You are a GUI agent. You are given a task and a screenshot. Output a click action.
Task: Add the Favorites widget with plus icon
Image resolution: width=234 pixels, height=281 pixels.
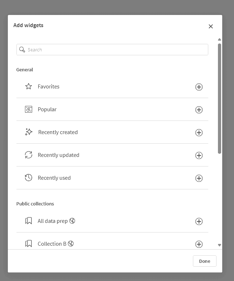click(199, 87)
